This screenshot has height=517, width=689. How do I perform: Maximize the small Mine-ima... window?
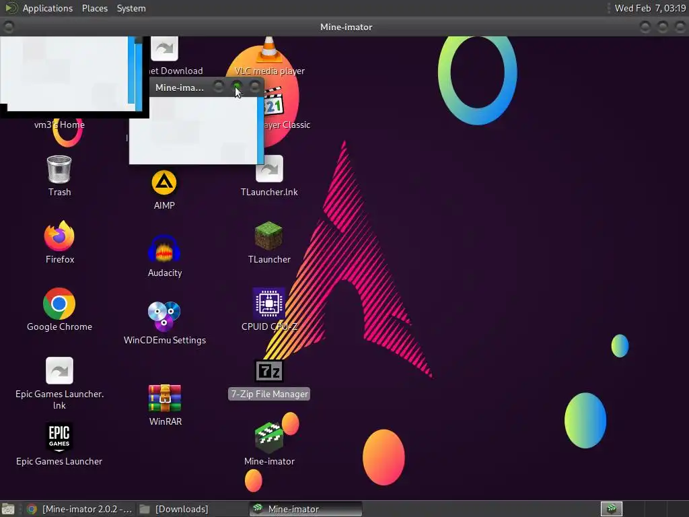click(x=237, y=87)
